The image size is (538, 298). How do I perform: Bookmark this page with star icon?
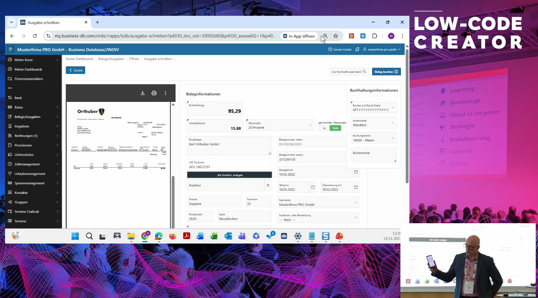click(x=336, y=36)
